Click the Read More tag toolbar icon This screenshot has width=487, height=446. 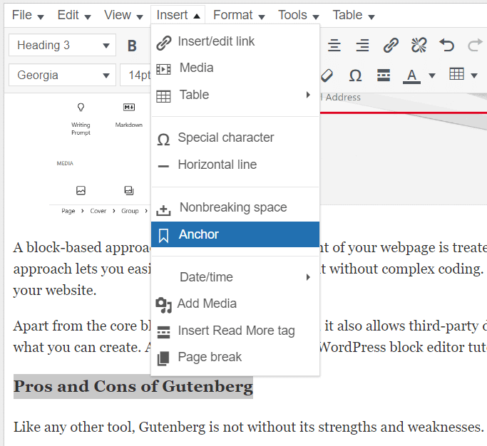tap(384, 75)
